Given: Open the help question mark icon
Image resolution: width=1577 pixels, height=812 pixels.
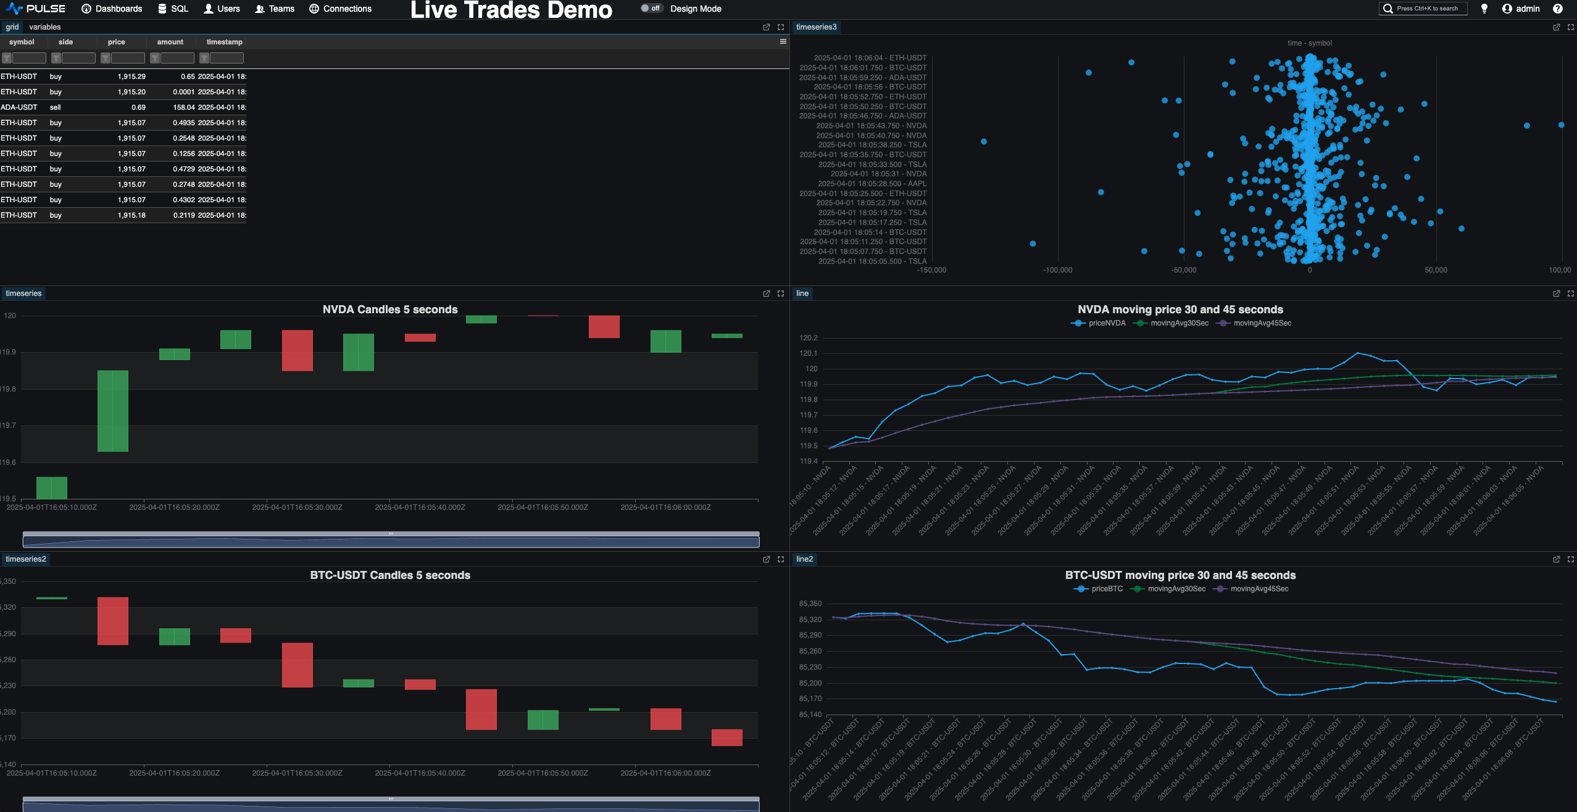Looking at the screenshot, I should 1557,9.
